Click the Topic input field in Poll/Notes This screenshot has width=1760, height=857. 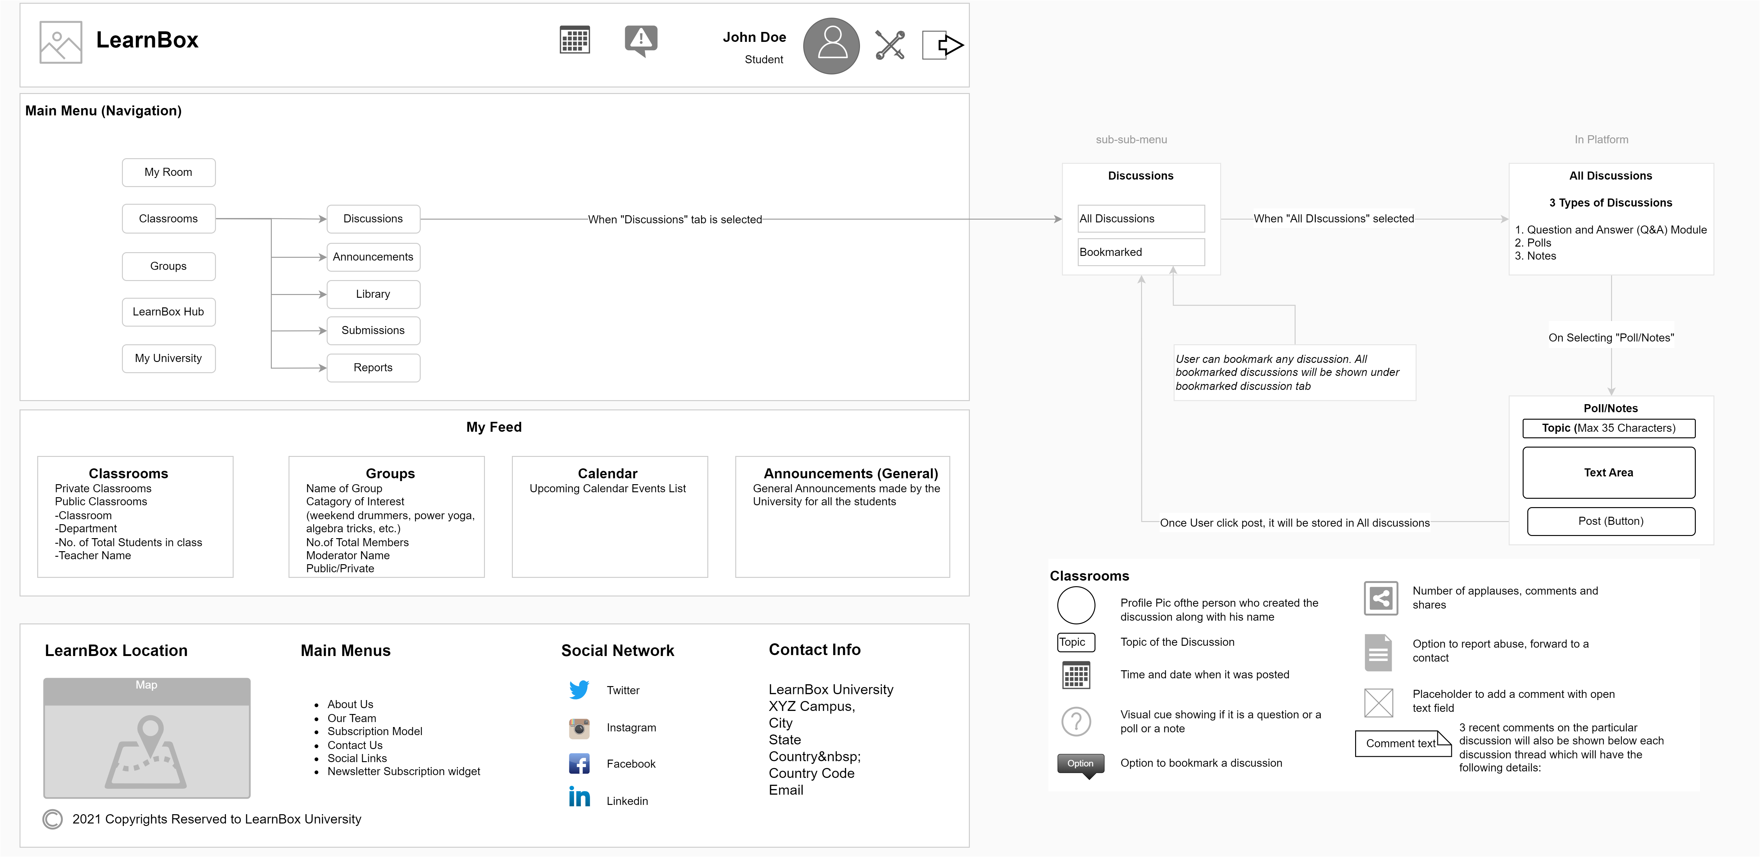(1608, 428)
